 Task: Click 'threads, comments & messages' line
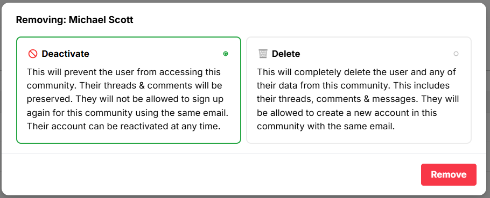358,99
